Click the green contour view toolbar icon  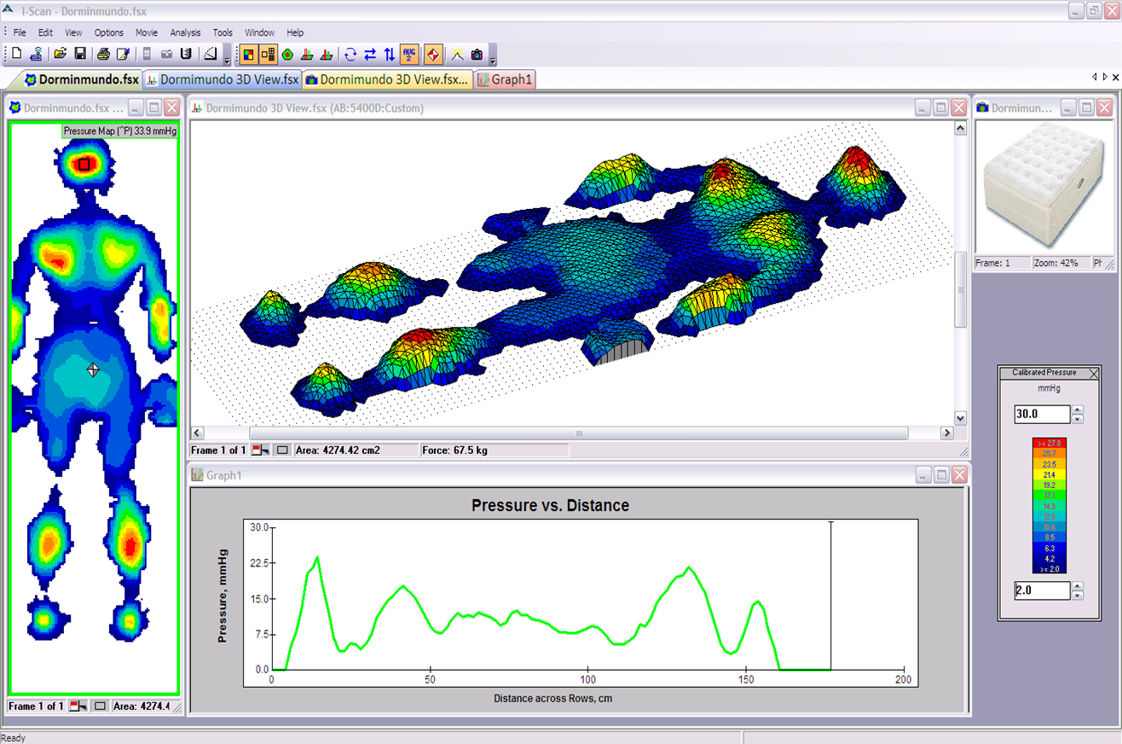point(287,55)
